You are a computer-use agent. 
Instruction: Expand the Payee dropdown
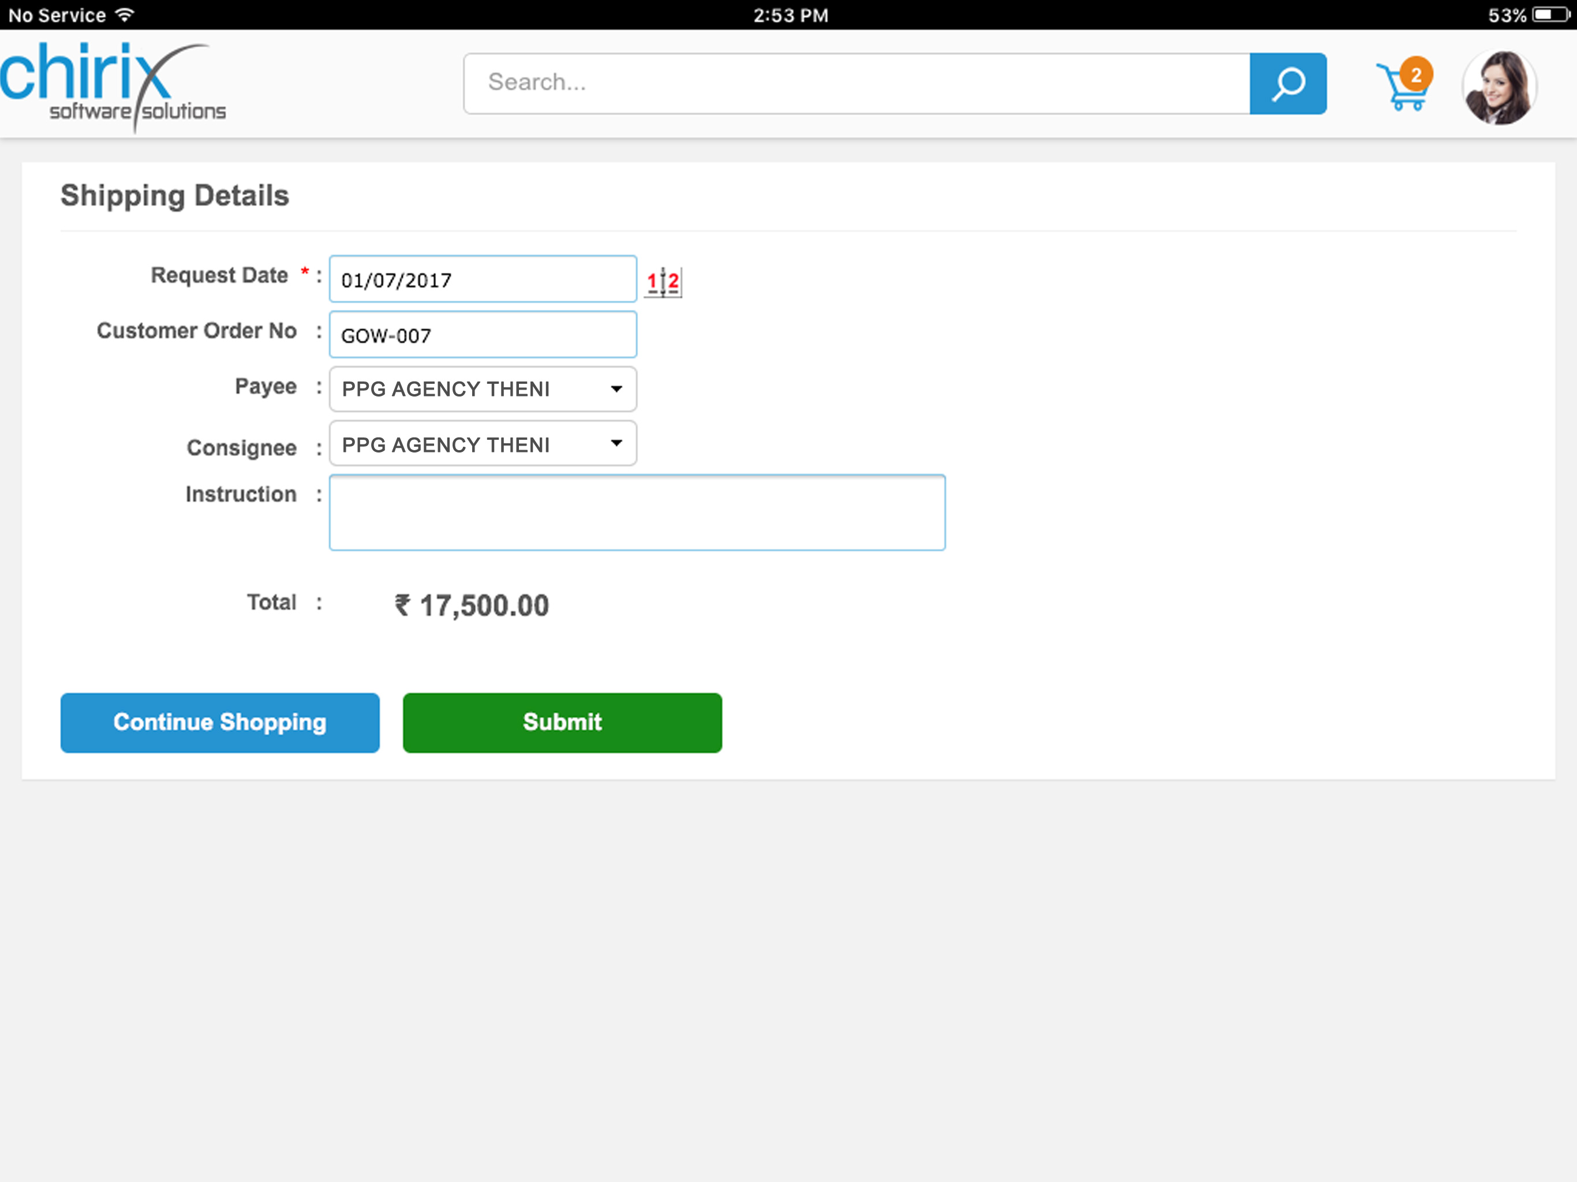click(x=483, y=388)
